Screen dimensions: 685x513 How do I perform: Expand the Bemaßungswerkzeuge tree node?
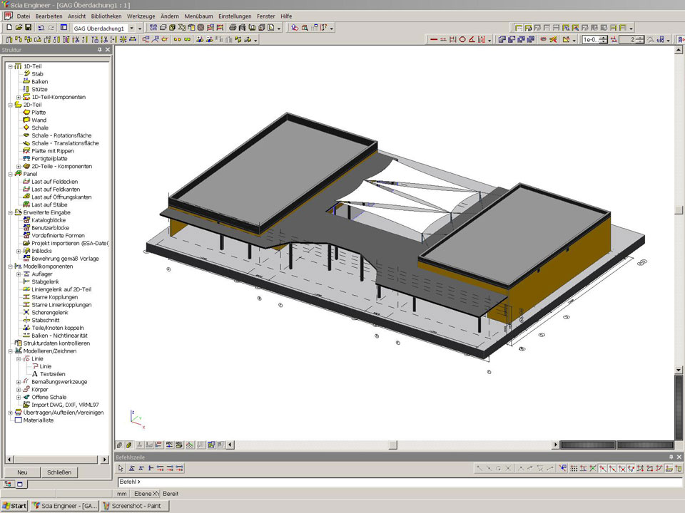tap(19, 381)
